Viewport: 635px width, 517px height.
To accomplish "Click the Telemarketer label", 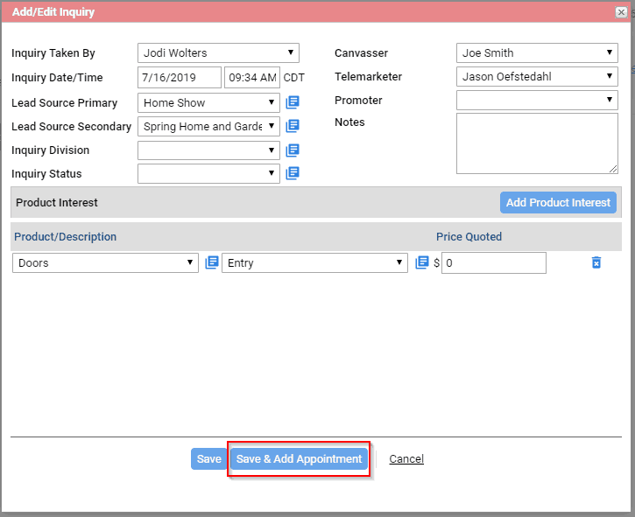I will click(x=368, y=76).
